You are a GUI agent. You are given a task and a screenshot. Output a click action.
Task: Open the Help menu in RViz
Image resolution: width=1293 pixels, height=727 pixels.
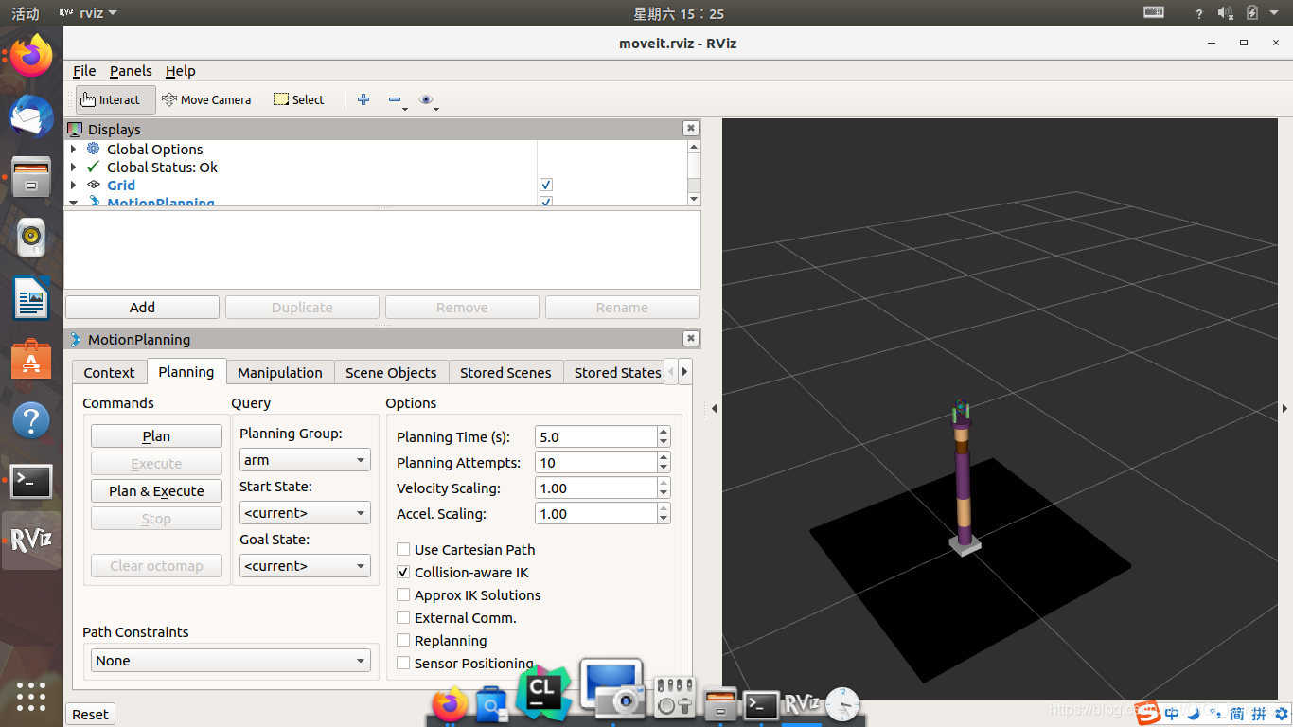click(x=180, y=71)
